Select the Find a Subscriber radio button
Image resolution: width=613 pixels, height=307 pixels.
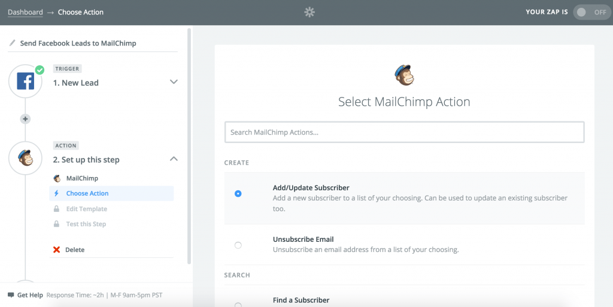click(238, 305)
